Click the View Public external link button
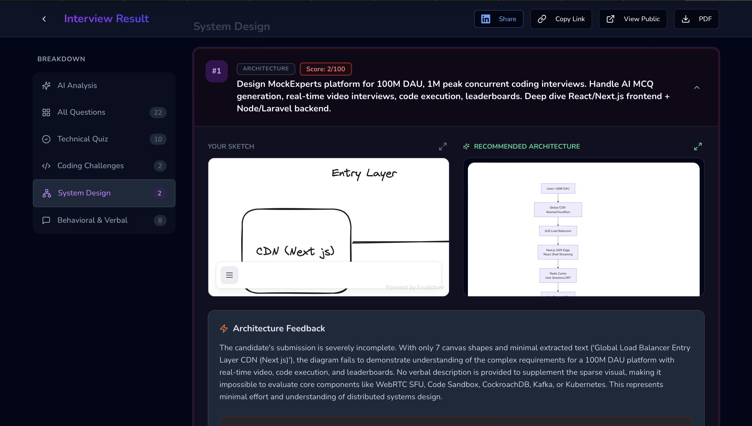 point(633,19)
